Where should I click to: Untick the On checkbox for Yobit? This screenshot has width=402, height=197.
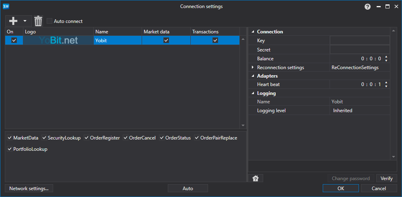coord(14,40)
